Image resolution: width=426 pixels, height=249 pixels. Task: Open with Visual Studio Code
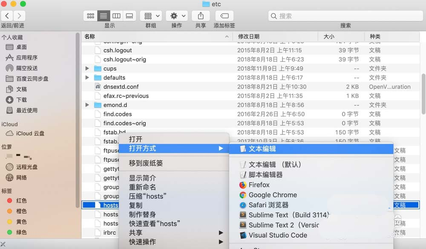coord(278,235)
